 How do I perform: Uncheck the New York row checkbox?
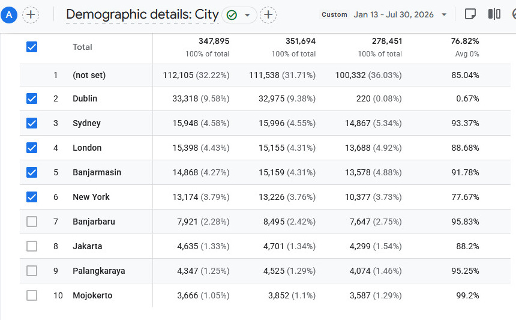(x=32, y=197)
